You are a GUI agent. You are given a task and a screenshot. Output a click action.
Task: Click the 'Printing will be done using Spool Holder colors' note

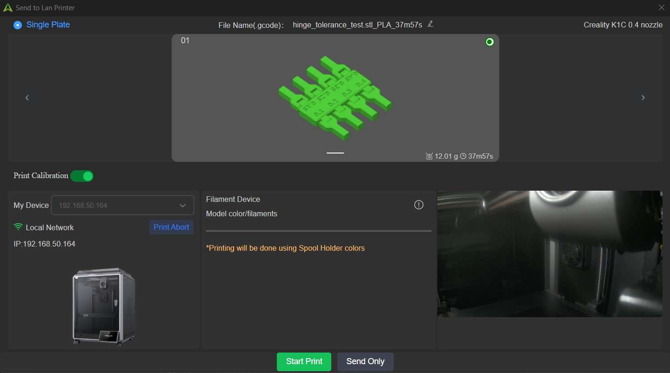coord(285,248)
